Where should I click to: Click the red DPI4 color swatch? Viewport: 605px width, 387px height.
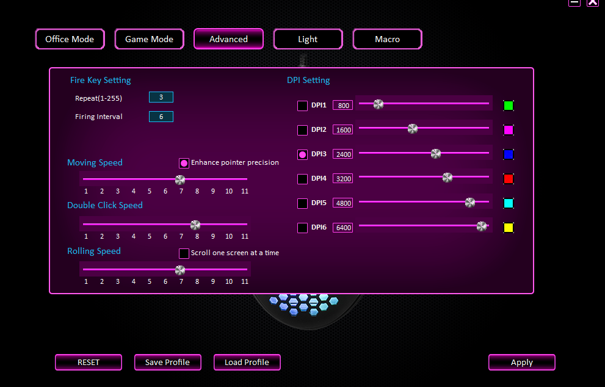pos(508,179)
